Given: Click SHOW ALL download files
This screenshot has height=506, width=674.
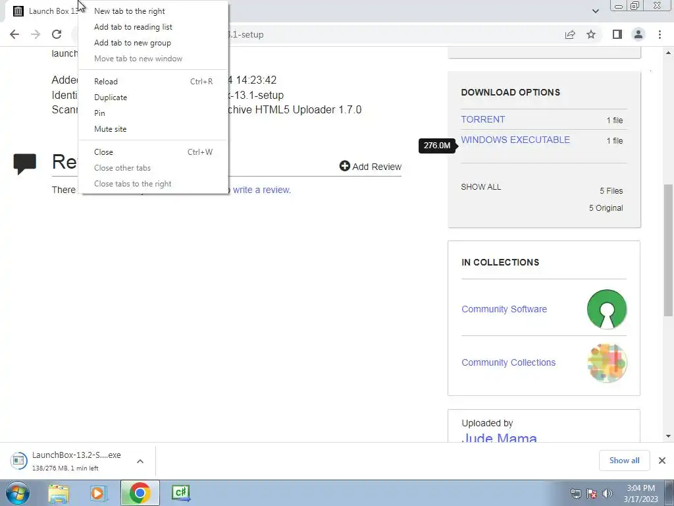Looking at the screenshot, I should coord(481,186).
